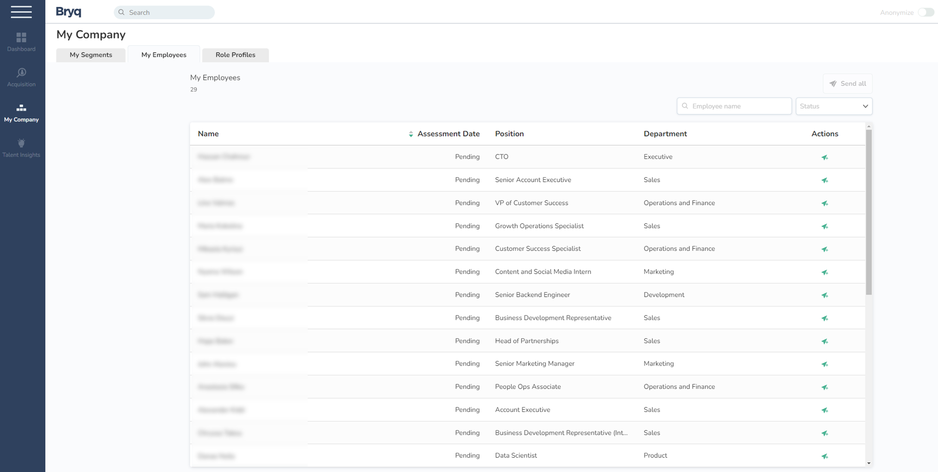Click the Employee name search field
The height and width of the screenshot is (472, 938).
pos(734,106)
